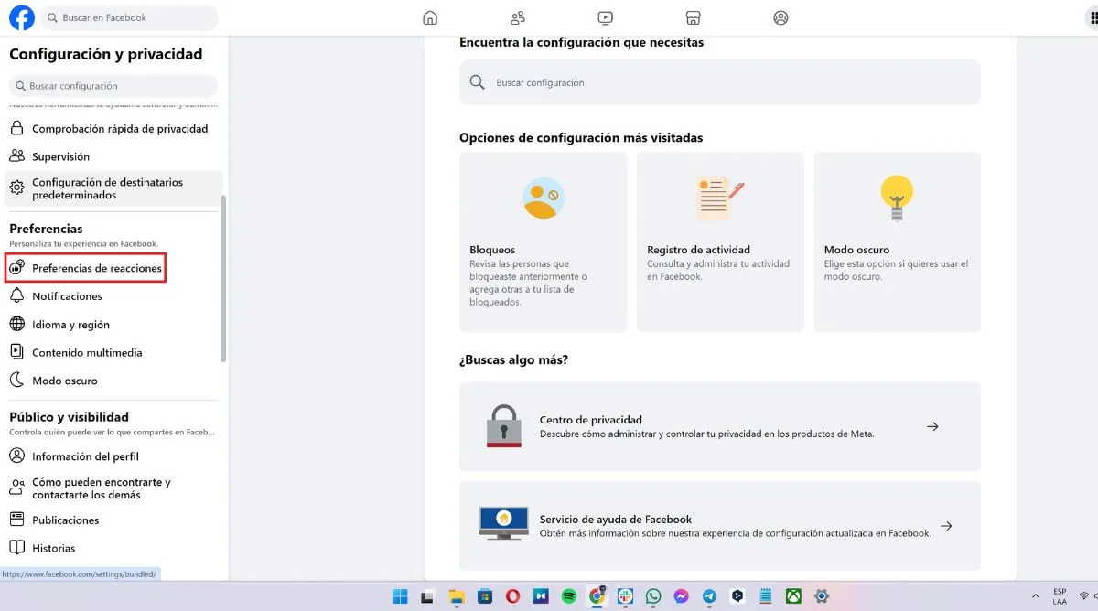Open the Video icon in top navigation
The image size is (1098, 611).
(x=605, y=17)
